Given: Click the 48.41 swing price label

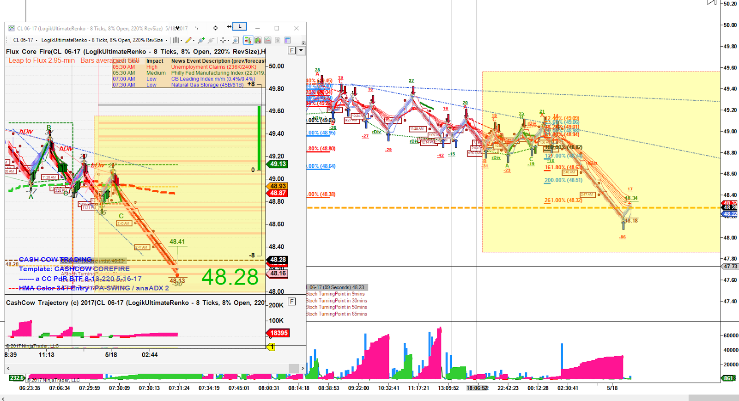Looking at the screenshot, I should pyautogui.click(x=177, y=242).
